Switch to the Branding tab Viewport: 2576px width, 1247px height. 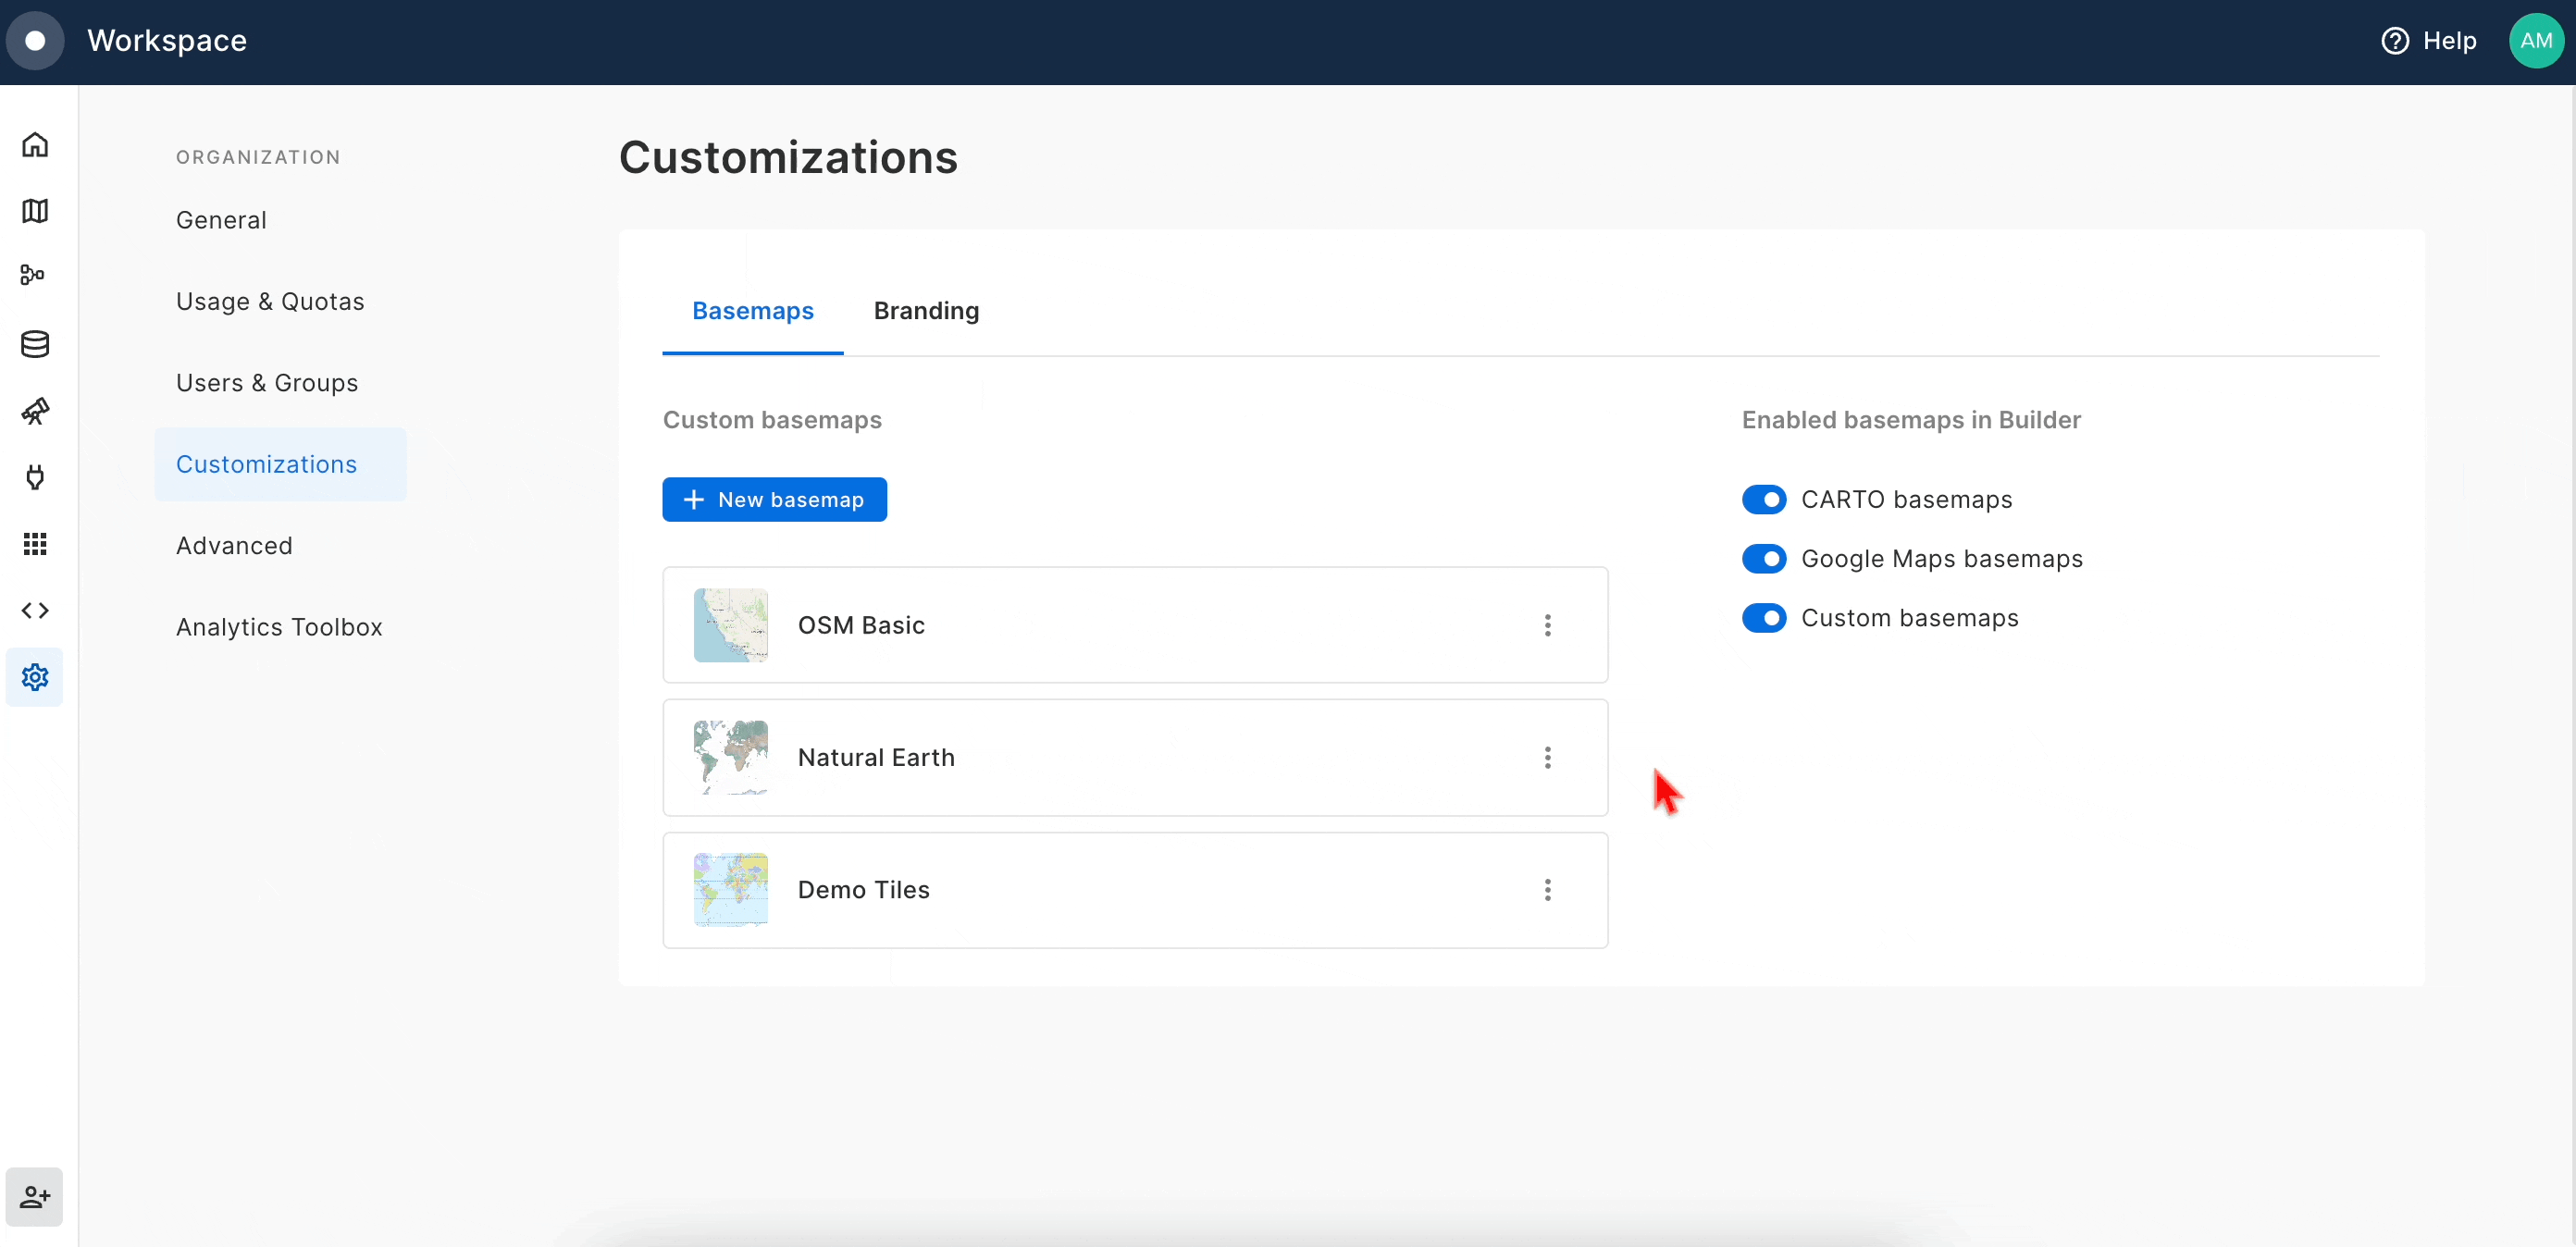click(926, 311)
